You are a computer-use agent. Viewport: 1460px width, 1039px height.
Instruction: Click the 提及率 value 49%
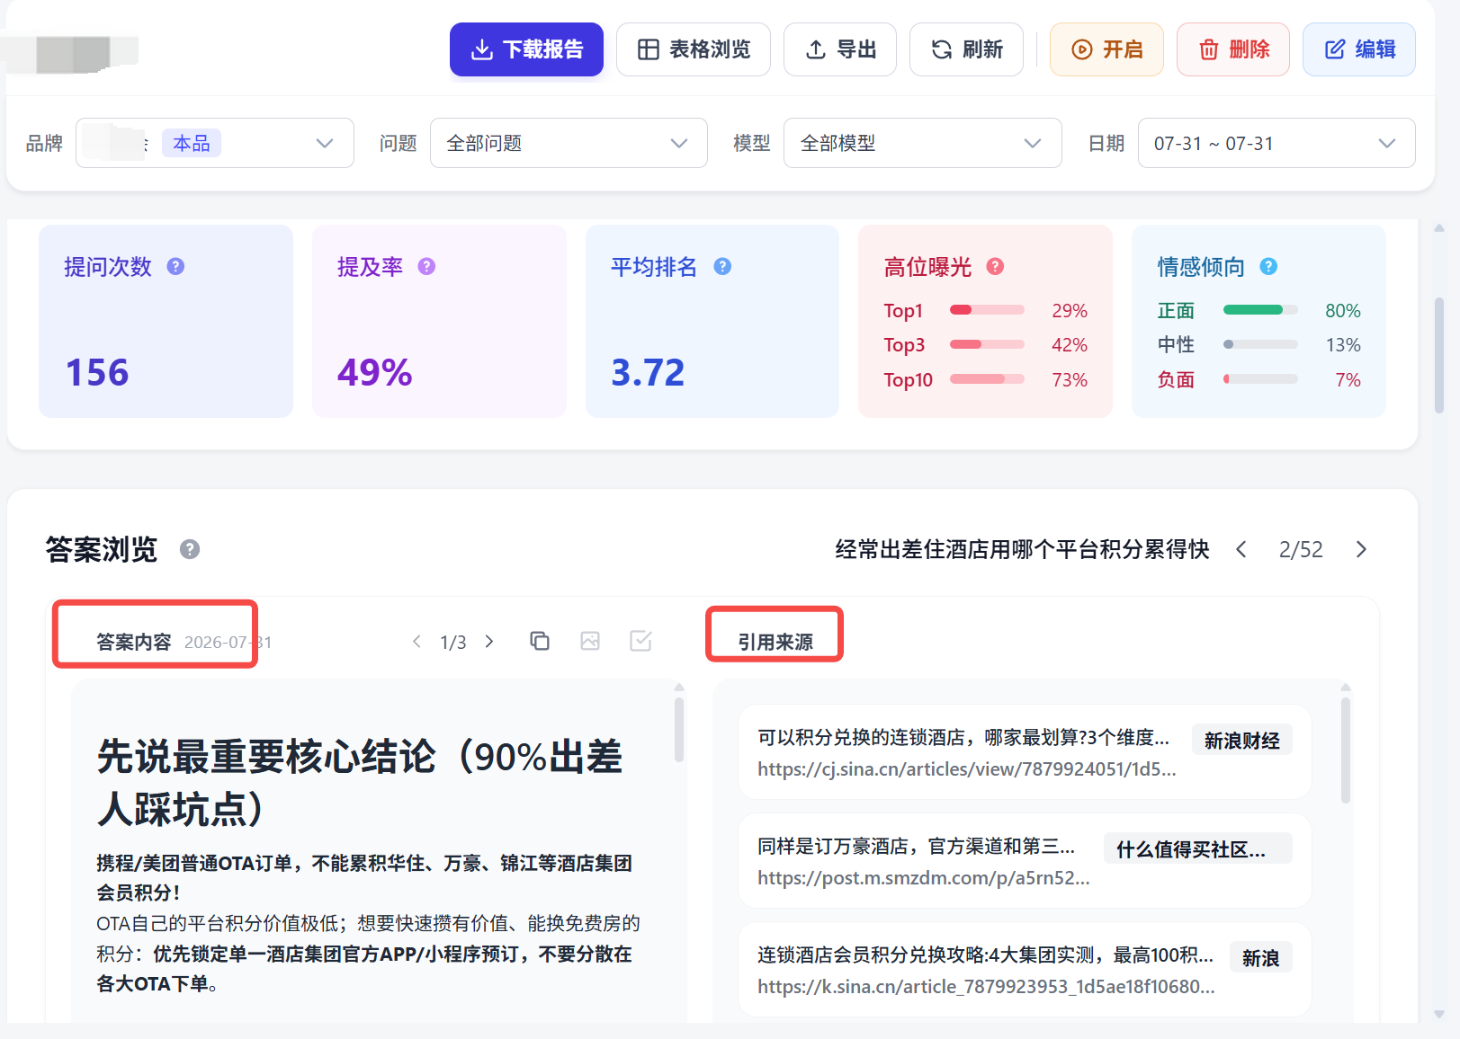point(374,372)
